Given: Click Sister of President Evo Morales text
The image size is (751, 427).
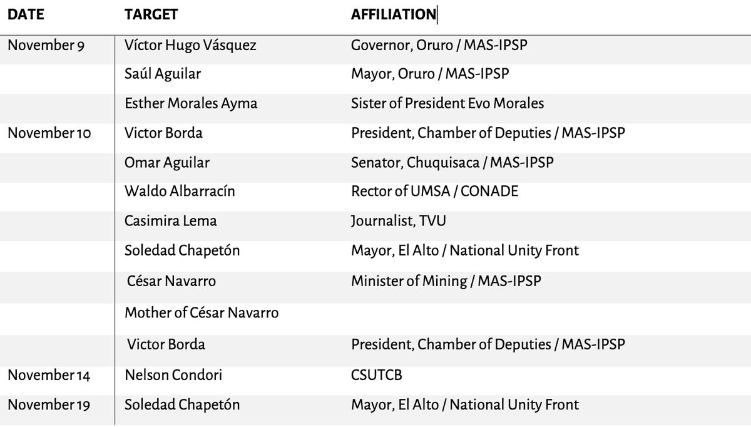Looking at the screenshot, I should tap(447, 103).
